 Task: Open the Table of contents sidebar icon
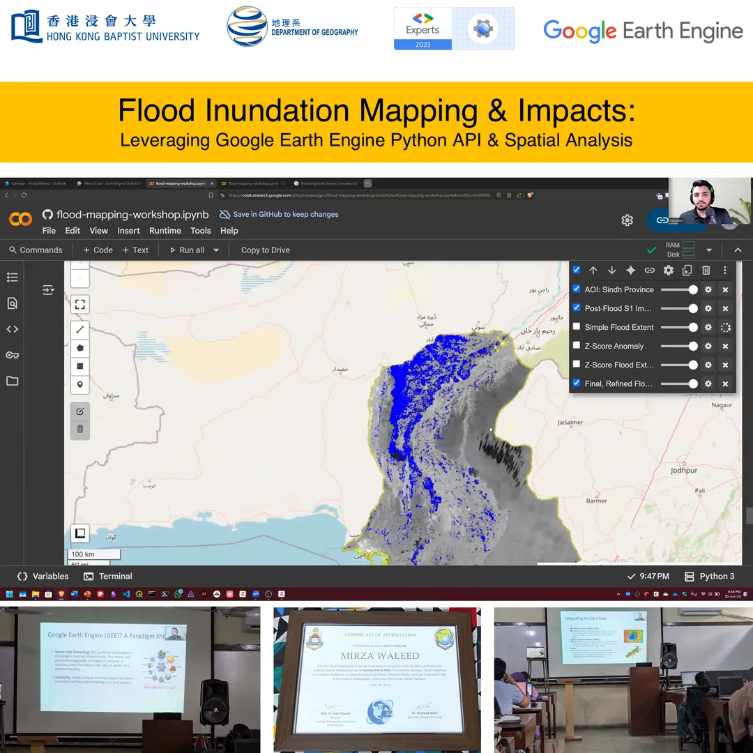tap(13, 277)
